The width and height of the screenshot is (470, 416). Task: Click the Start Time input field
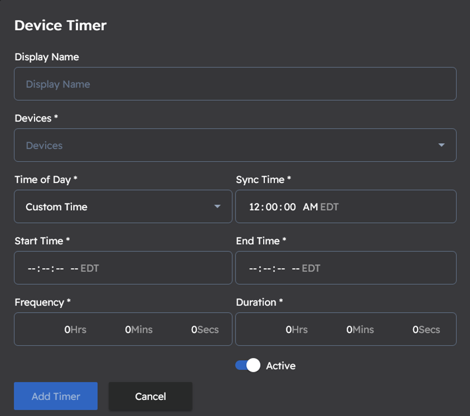click(123, 268)
